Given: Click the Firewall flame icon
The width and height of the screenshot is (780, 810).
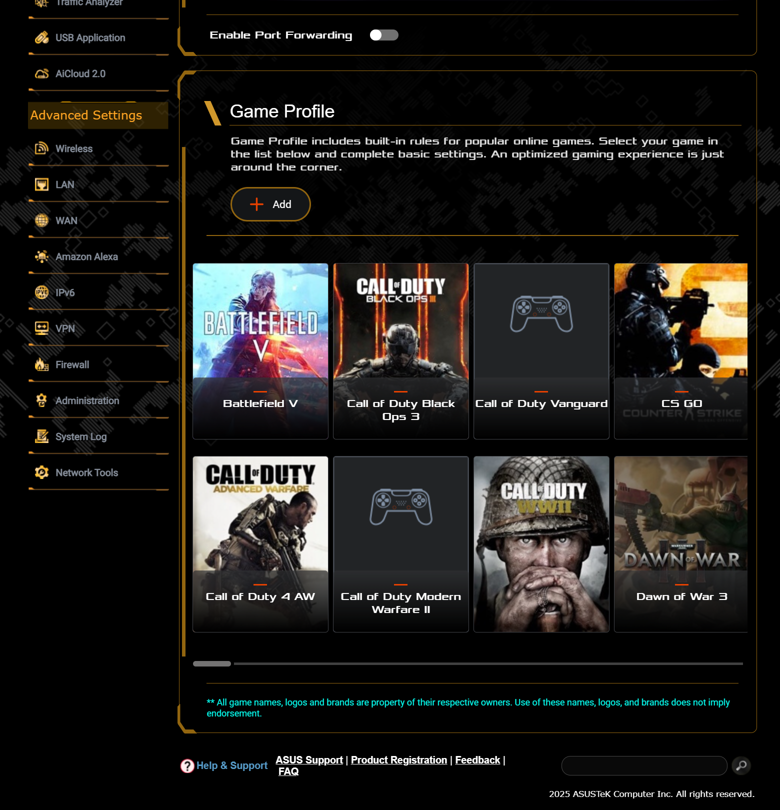Looking at the screenshot, I should [x=42, y=364].
